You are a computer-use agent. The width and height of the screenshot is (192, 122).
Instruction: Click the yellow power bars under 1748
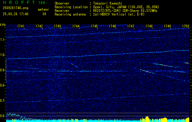point(147,119)
